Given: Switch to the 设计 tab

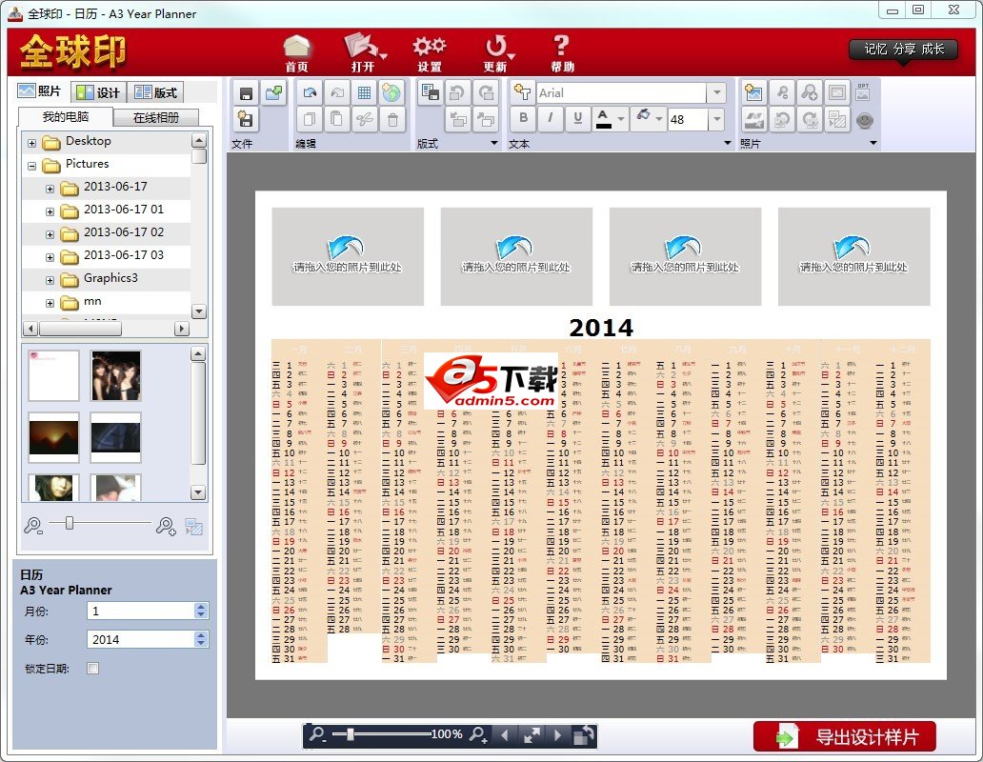Looking at the screenshot, I should 98,92.
